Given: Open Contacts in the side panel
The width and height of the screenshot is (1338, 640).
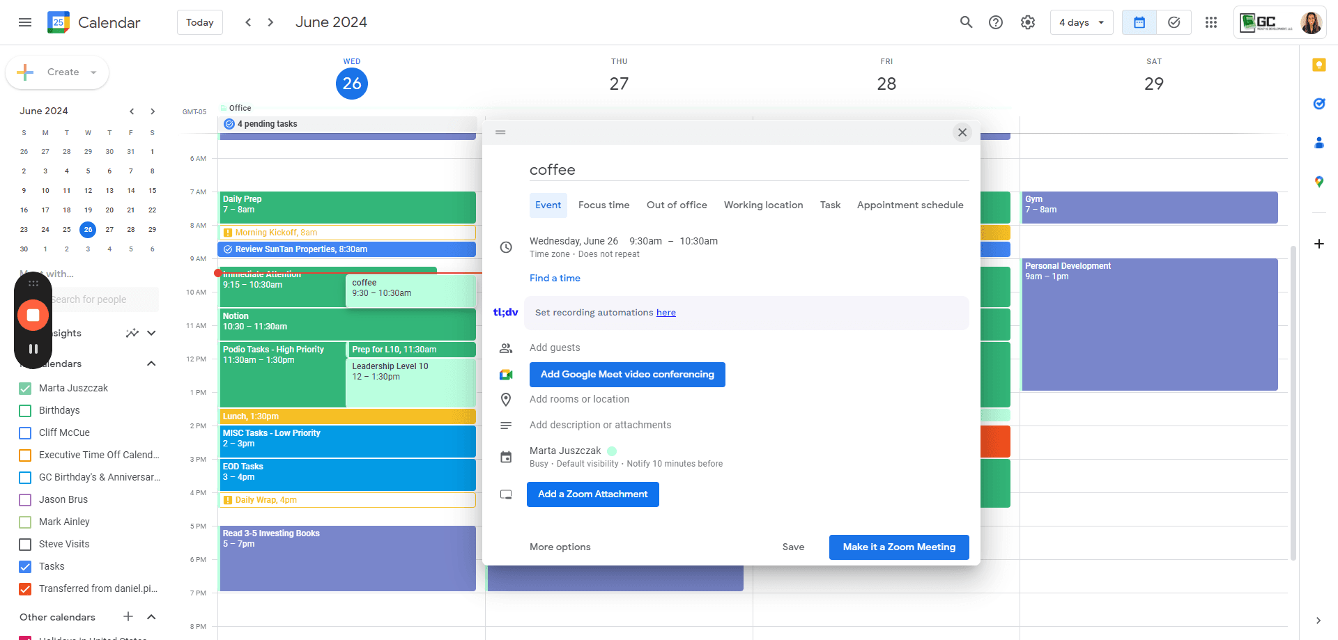Looking at the screenshot, I should [1319, 143].
